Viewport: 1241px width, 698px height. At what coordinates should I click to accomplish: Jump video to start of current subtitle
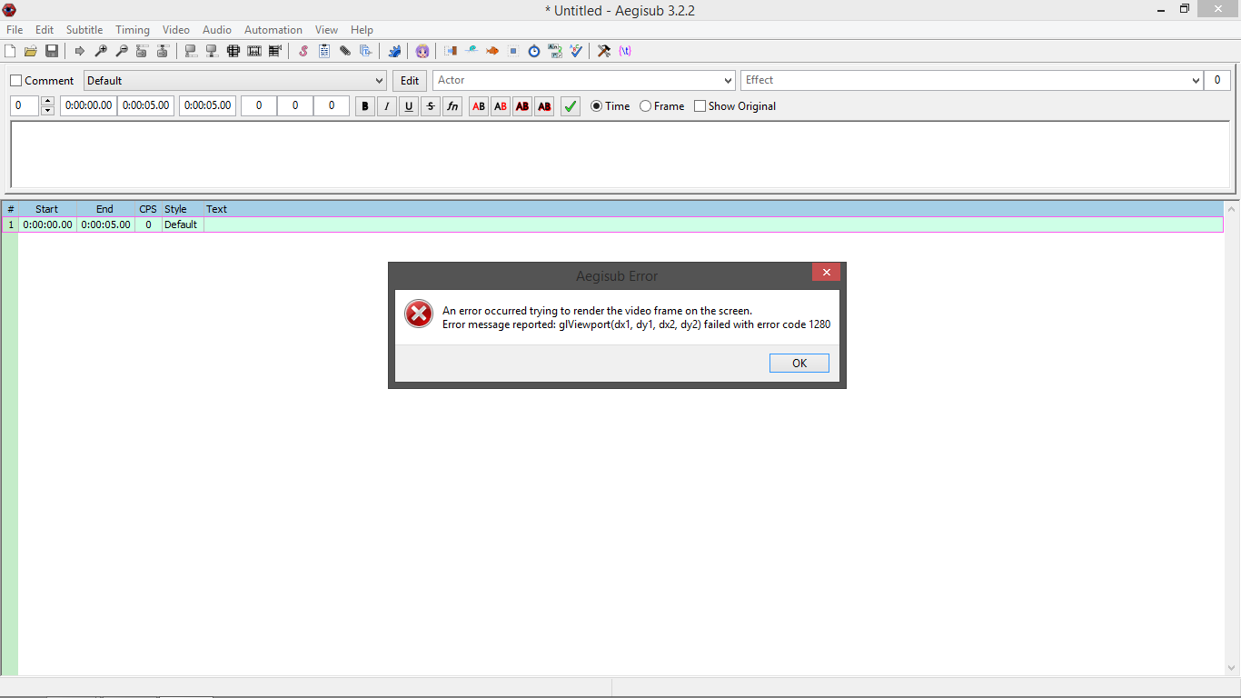click(x=143, y=51)
